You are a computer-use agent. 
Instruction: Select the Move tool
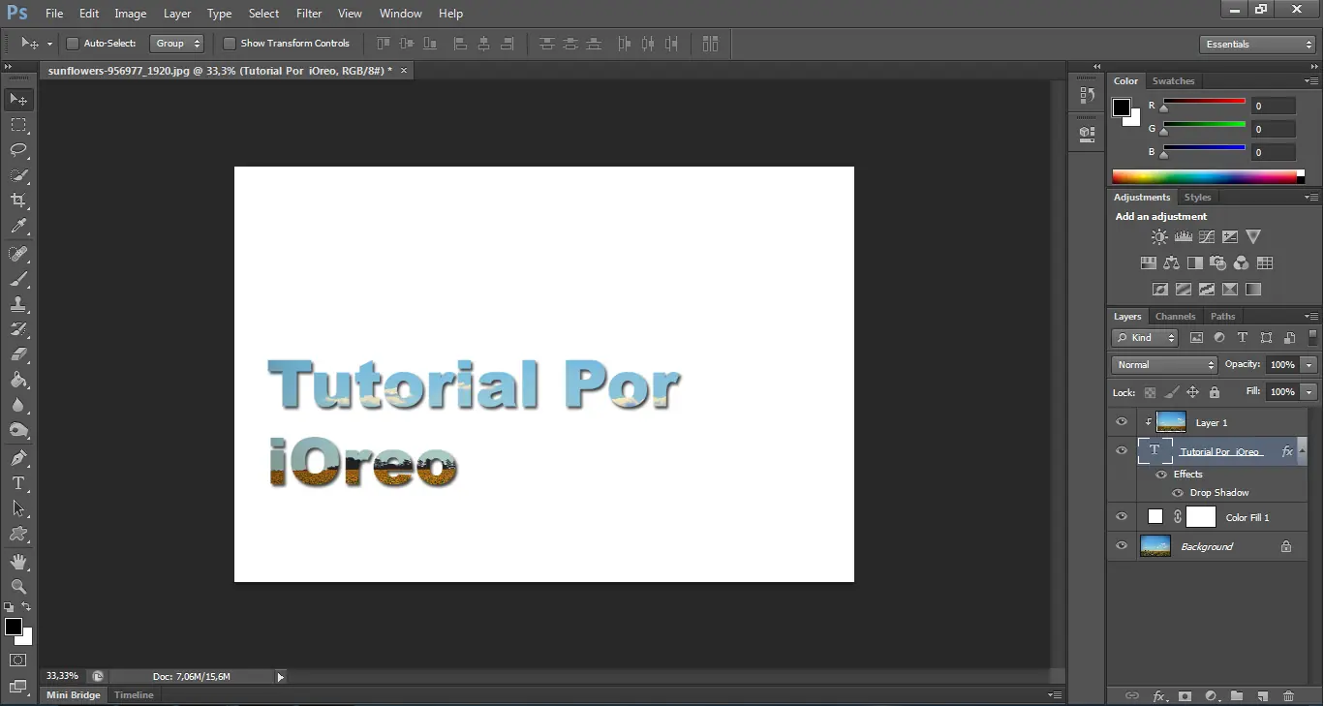[18, 100]
